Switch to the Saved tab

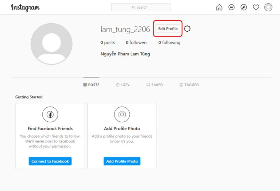[154, 85]
